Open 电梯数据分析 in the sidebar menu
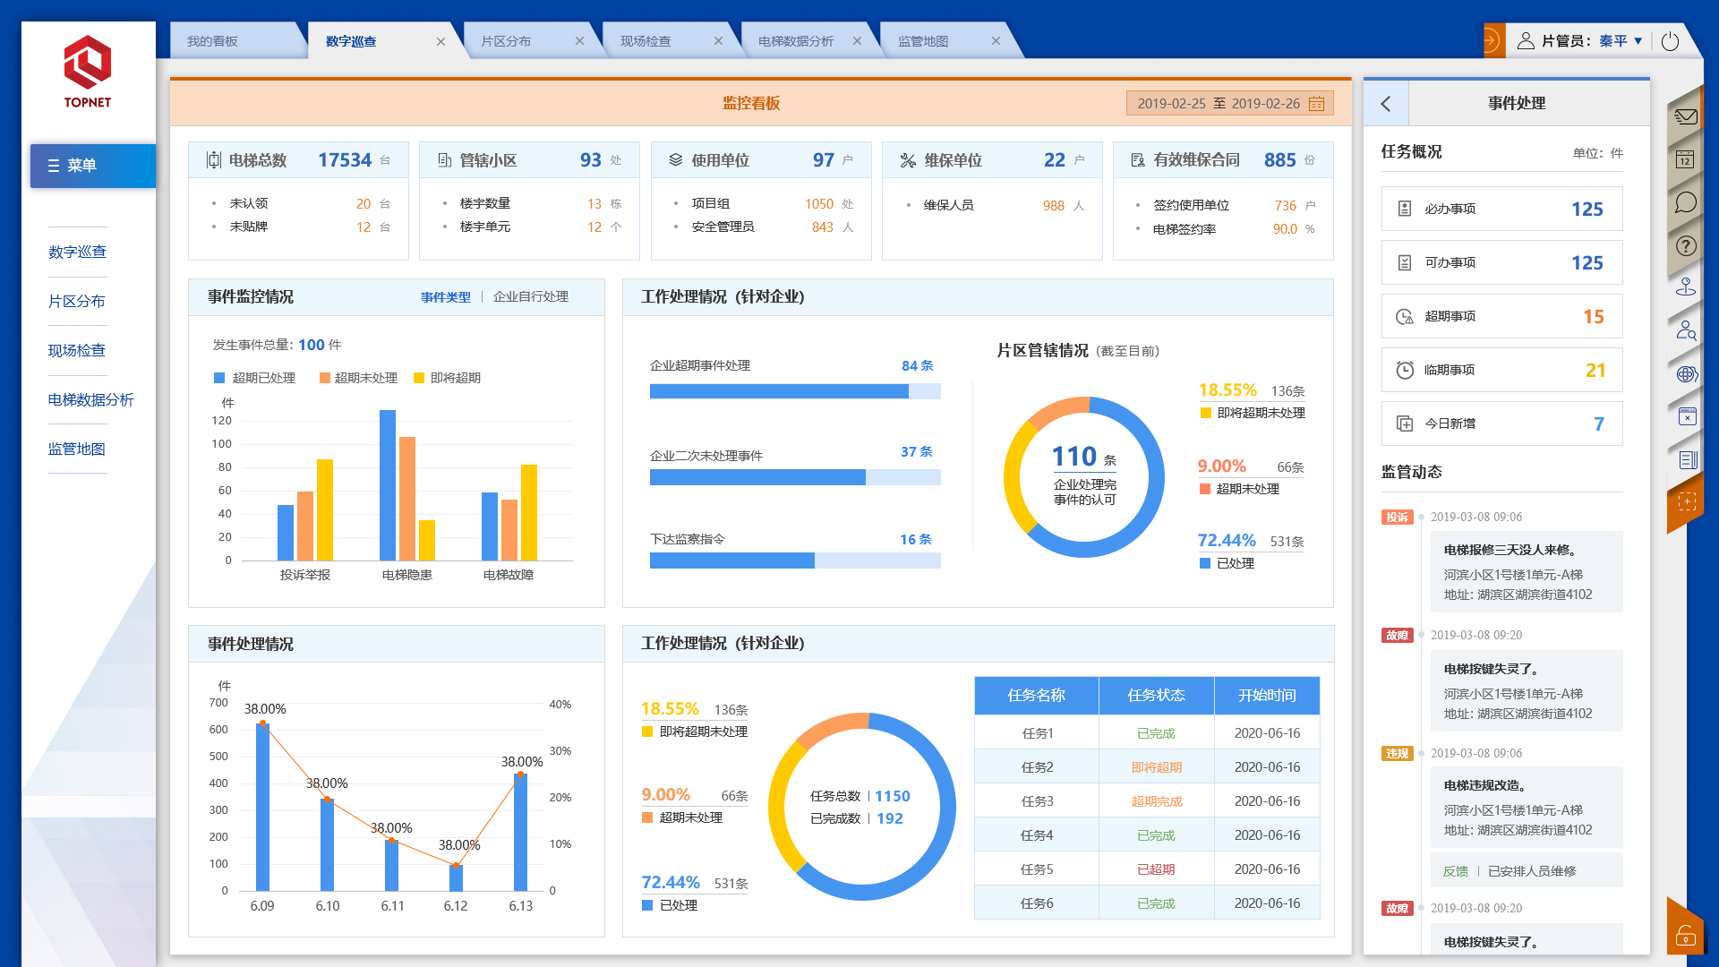1719x967 pixels. click(x=90, y=400)
